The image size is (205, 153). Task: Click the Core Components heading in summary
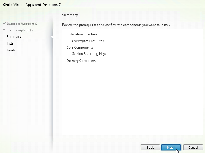[80, 47]
